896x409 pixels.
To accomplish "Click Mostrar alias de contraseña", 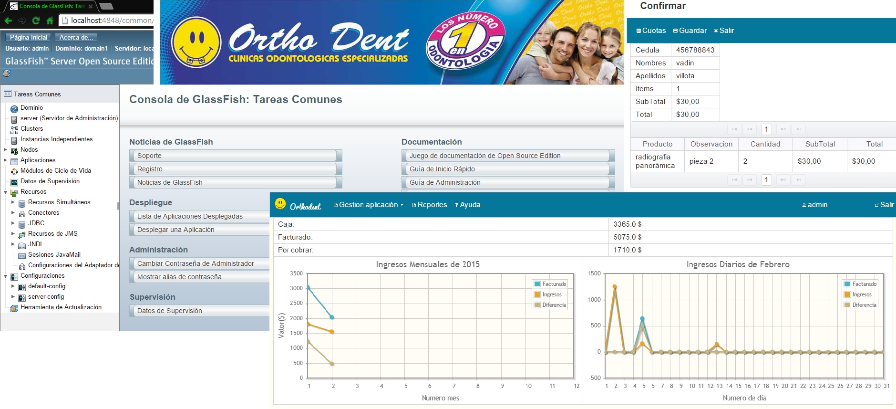I will coord(199,277).
